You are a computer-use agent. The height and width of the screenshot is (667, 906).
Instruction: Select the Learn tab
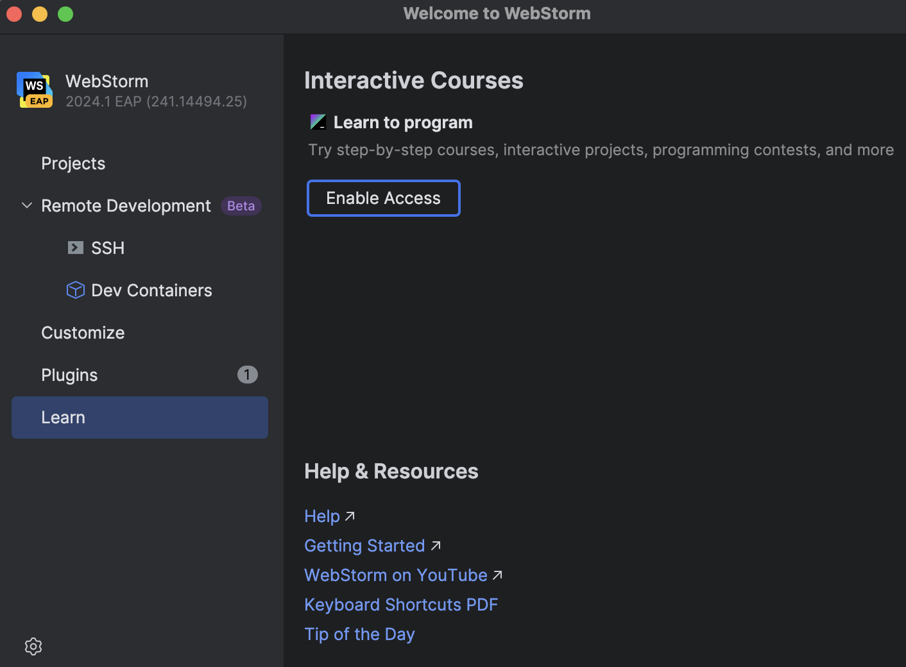point(140,418)
